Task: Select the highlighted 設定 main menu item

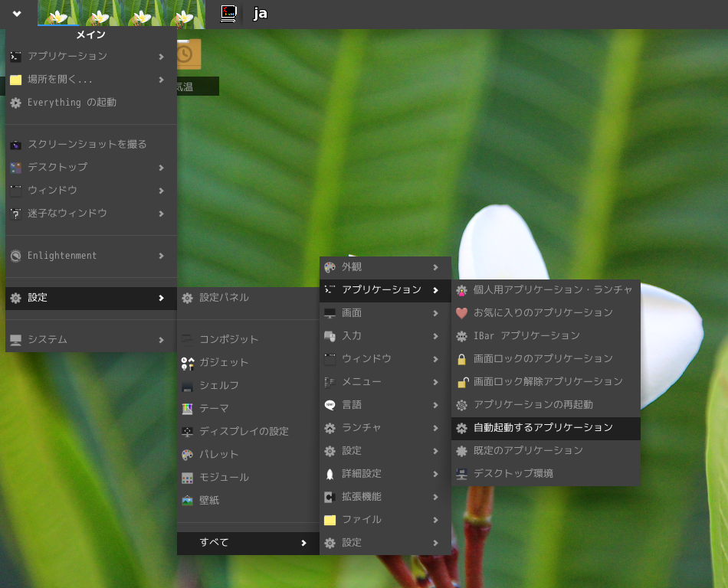Action: coord(91,298)
